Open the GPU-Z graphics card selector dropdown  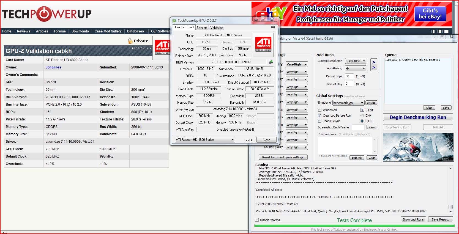pyautogui.click(x=205, y=140)
